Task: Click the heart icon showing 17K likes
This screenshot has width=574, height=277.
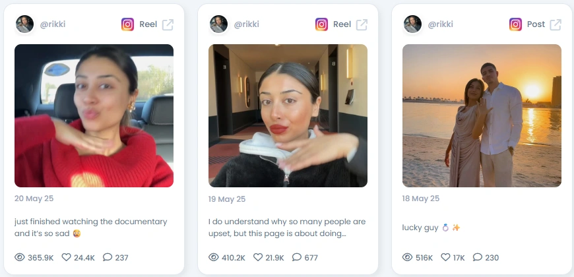Action: click(445, 257)
